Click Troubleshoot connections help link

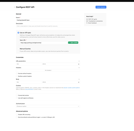[96, 21]
